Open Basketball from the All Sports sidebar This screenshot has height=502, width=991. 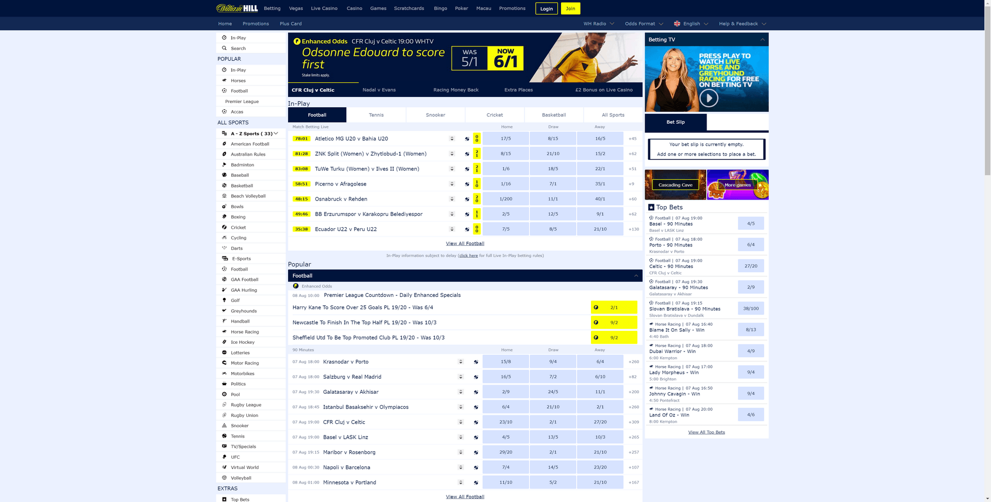tap(250, 186)
